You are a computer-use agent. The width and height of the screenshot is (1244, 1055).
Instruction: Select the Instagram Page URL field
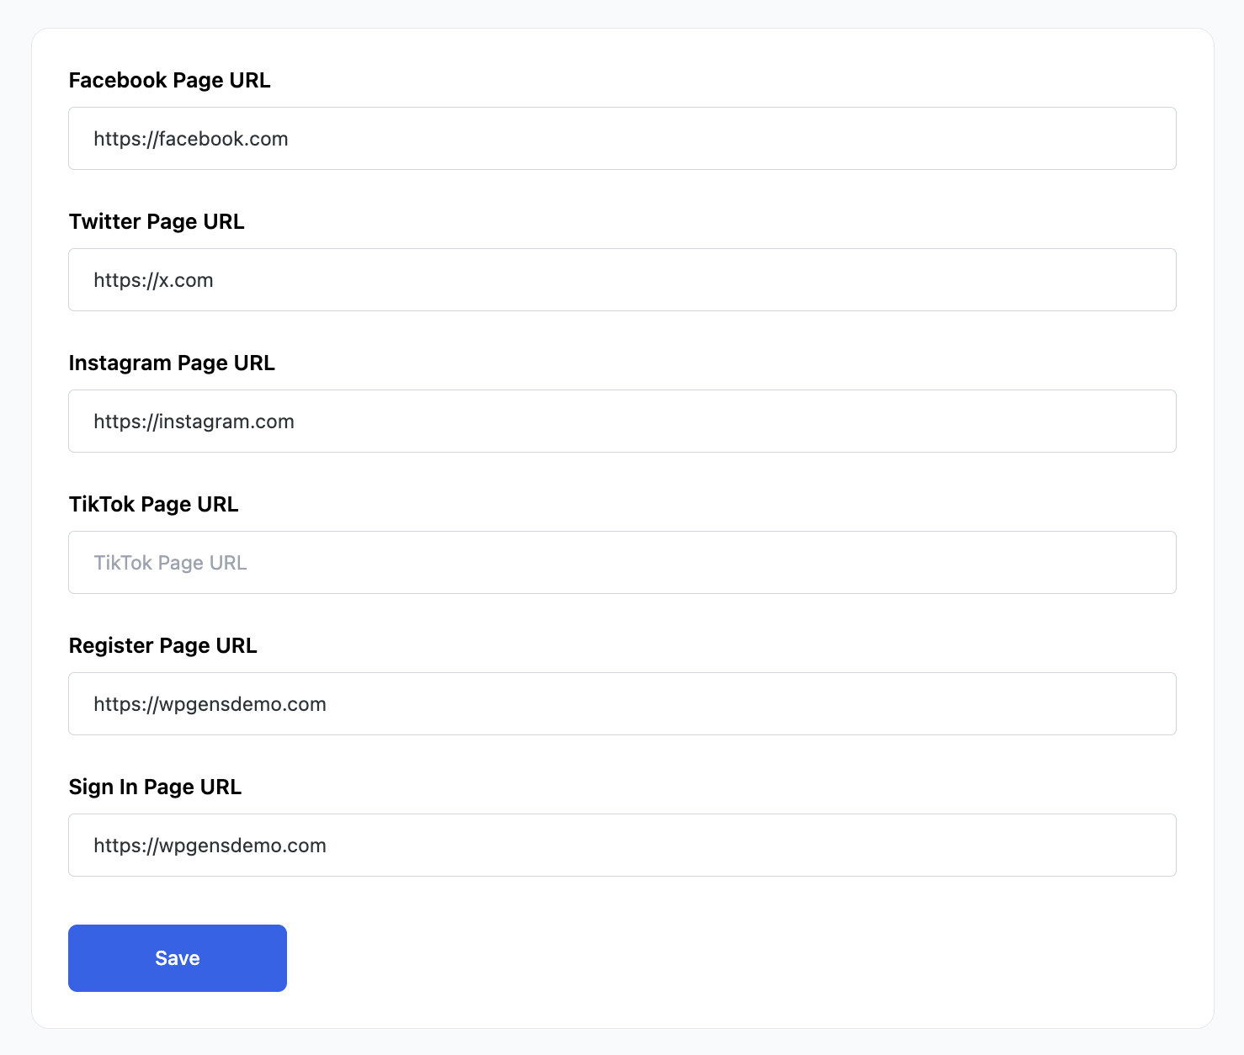(x=621, y=421)
